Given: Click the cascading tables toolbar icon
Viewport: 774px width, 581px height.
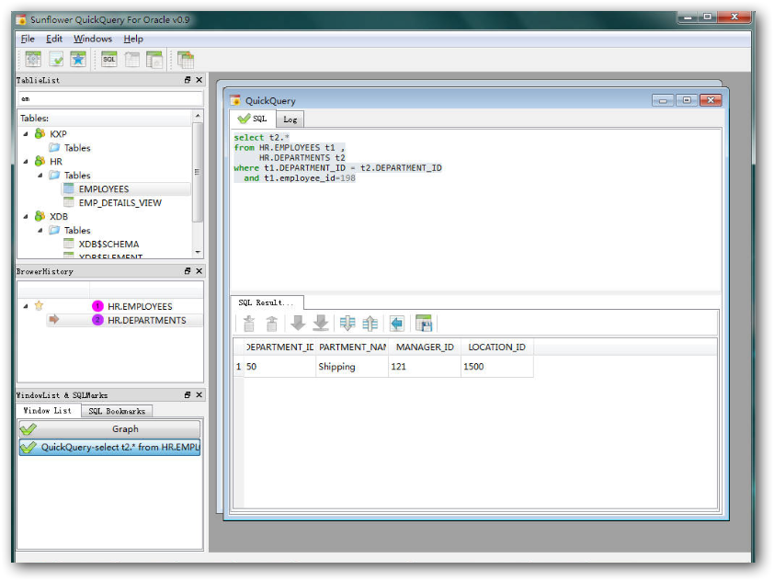Looking at the screenshot, I should [x=186, y=59].
